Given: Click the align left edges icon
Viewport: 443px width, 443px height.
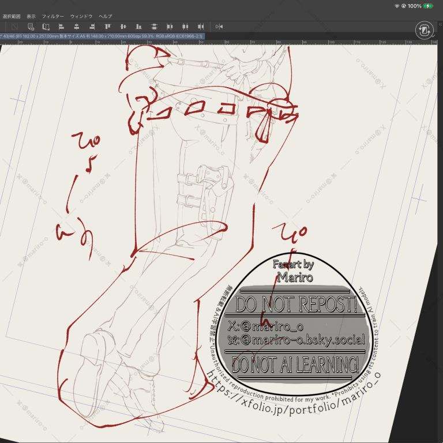Looking at the screenshot, I should click(61, 27).
